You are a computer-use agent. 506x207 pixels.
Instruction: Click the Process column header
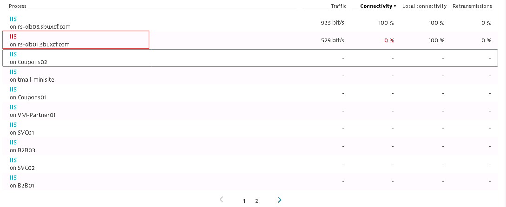click(x=18, y=6)
